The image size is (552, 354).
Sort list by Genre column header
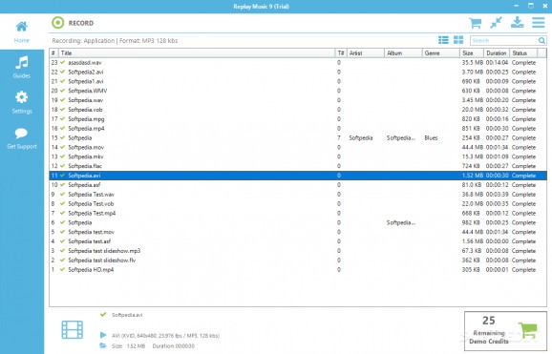(x=441, y=53)
